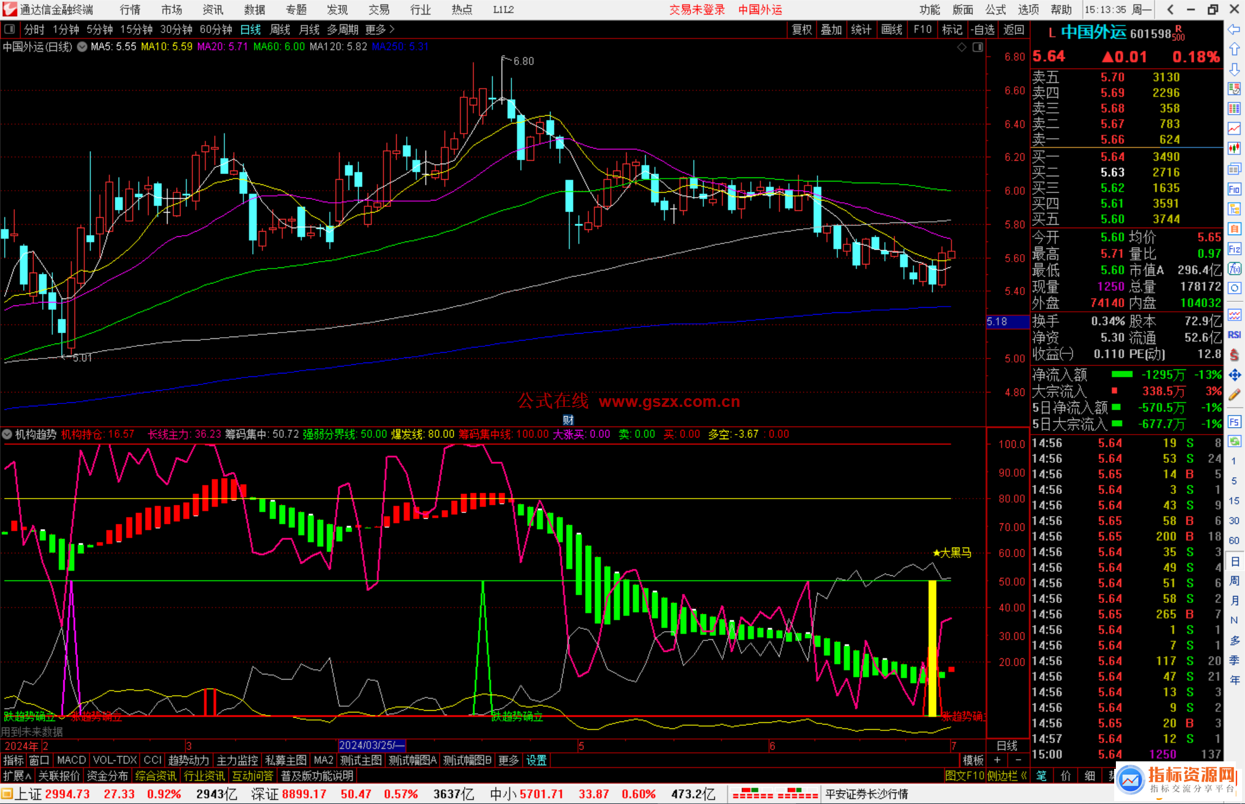1245x804 pixels.
Task: Select the 季 quarterly period in sidebar
Action: click(1234, 660)
